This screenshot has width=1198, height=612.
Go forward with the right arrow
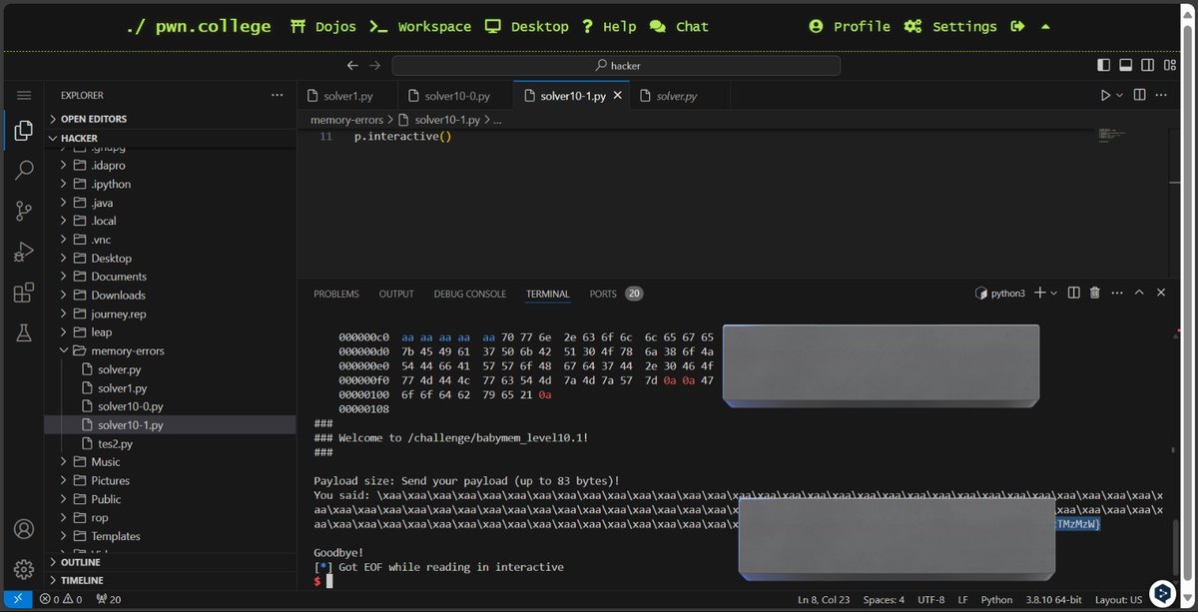tap(375, 65)
